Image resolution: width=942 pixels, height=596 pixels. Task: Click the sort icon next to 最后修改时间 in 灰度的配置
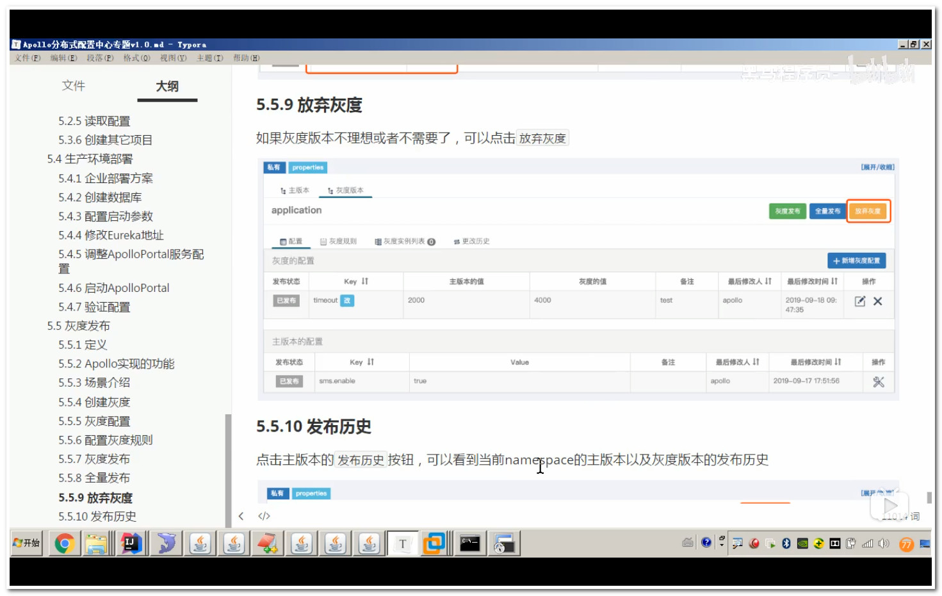click(834, 281)
